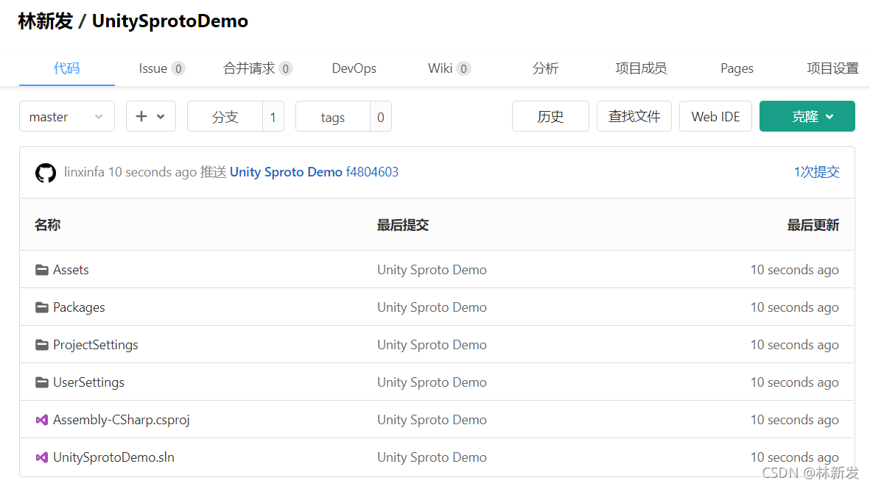Expand the green 克隆 clone dropdown
The image size is (870, 486).
click(807, 117)
